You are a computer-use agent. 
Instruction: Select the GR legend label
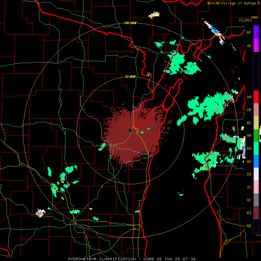(249, 110)
